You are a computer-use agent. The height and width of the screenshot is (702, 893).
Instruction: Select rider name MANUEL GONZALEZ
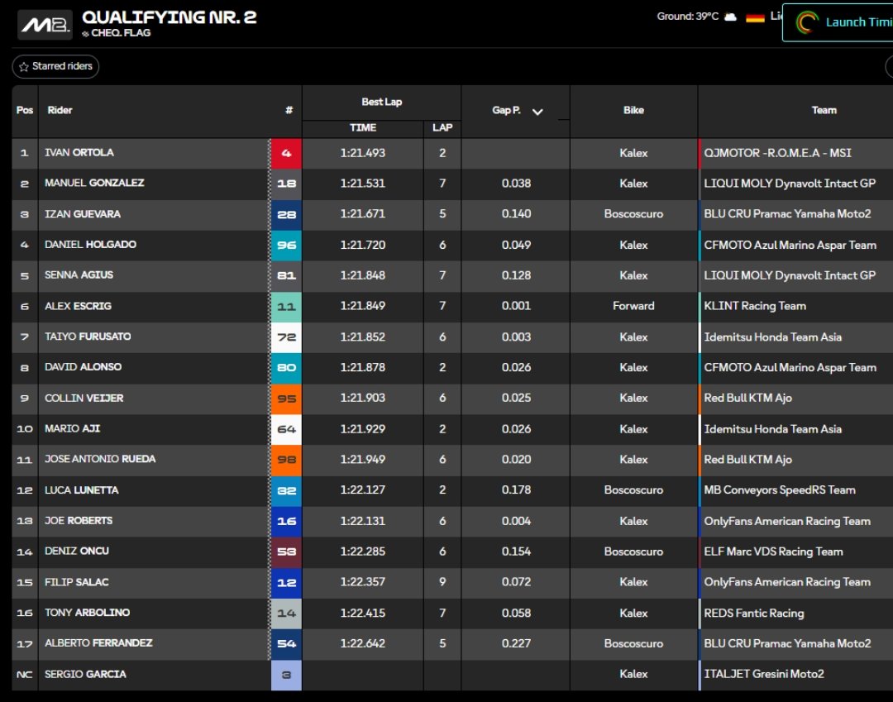click(x=94, y=183)
